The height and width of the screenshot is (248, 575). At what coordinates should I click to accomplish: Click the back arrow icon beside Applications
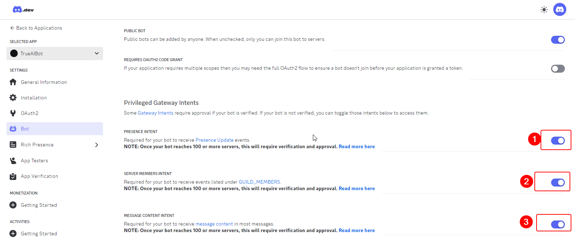pos(12,28)
